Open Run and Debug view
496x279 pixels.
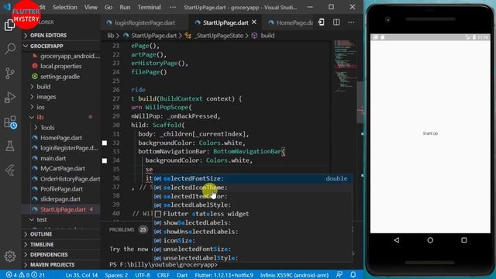[10, 98]
